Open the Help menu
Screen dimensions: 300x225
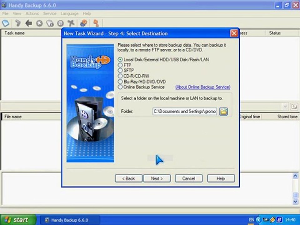coord(87,13)
